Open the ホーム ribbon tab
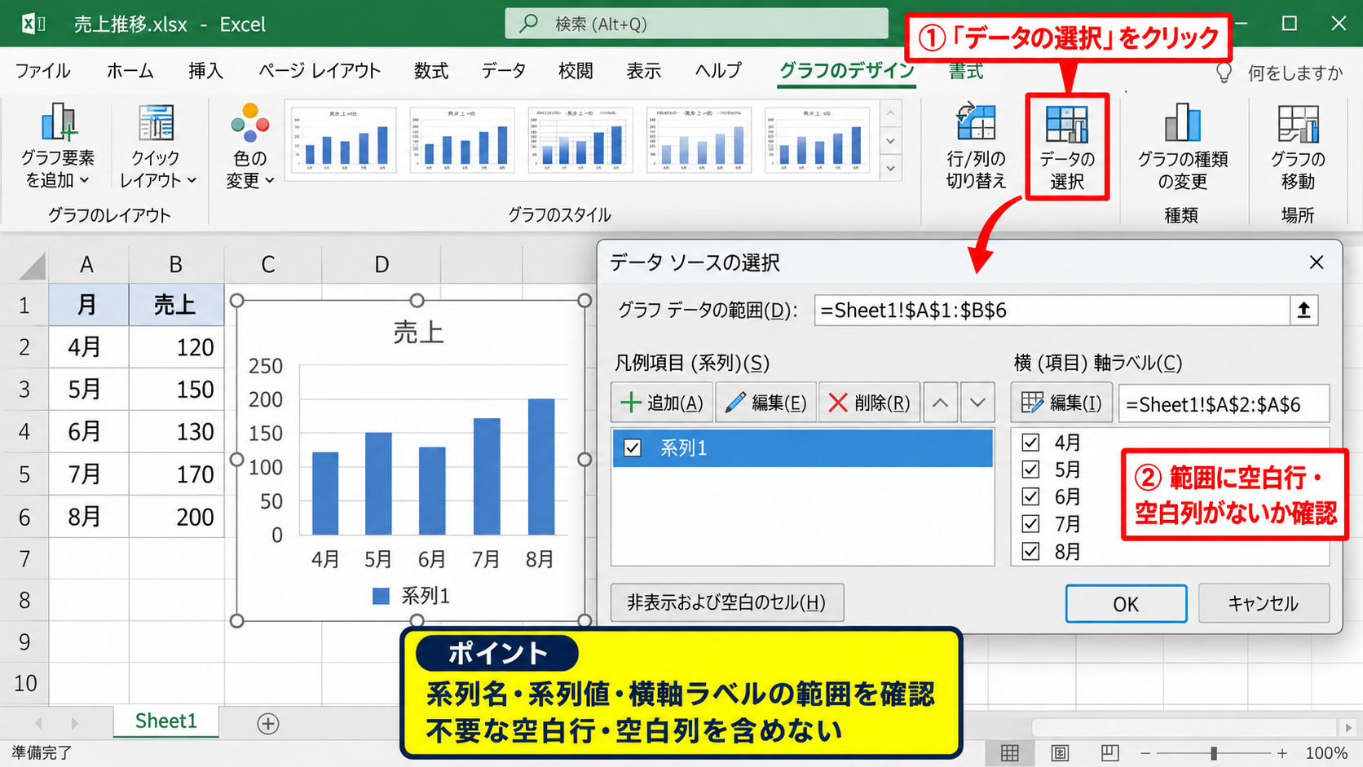 (130, 72)
